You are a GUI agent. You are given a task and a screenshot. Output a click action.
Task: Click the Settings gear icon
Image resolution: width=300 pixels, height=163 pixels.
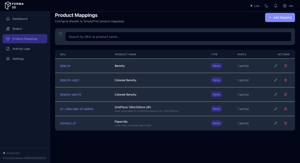pyautogui.click(x=8, y=59)
